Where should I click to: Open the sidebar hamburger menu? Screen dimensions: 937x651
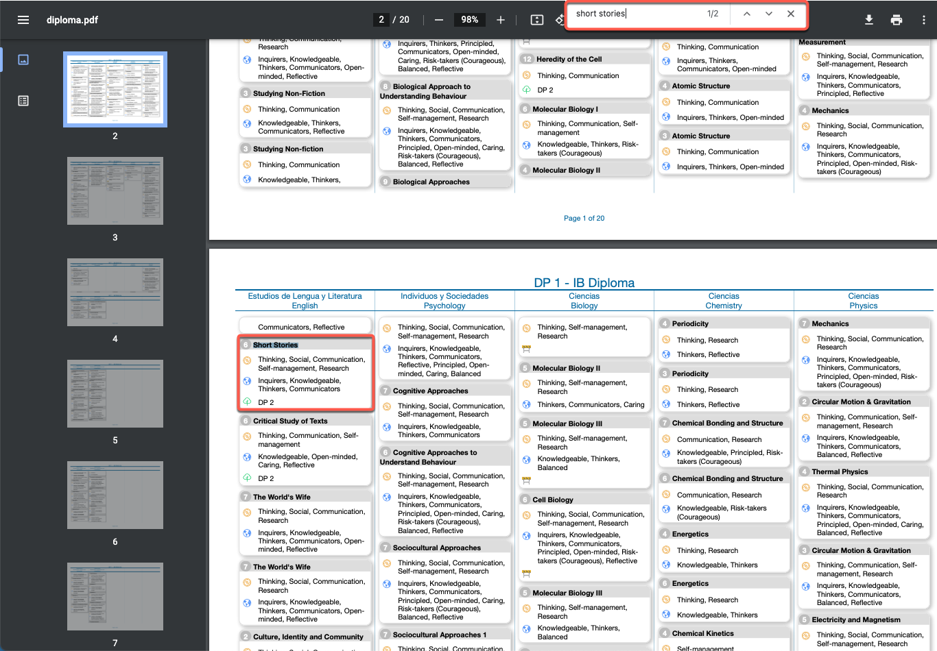tap(23, 20)
